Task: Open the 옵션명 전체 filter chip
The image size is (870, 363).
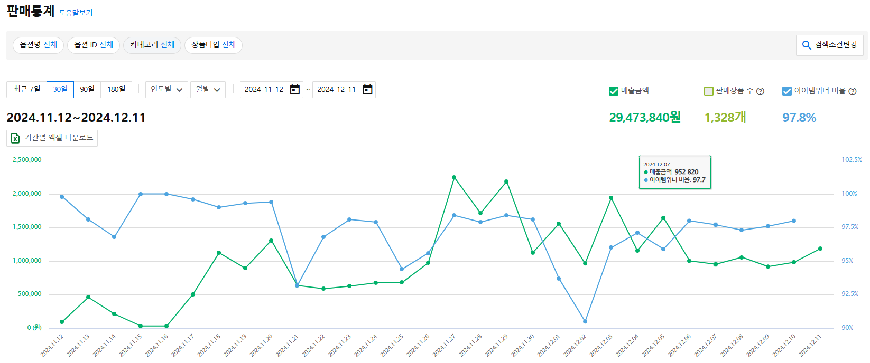Action: (x=39, y=45)
